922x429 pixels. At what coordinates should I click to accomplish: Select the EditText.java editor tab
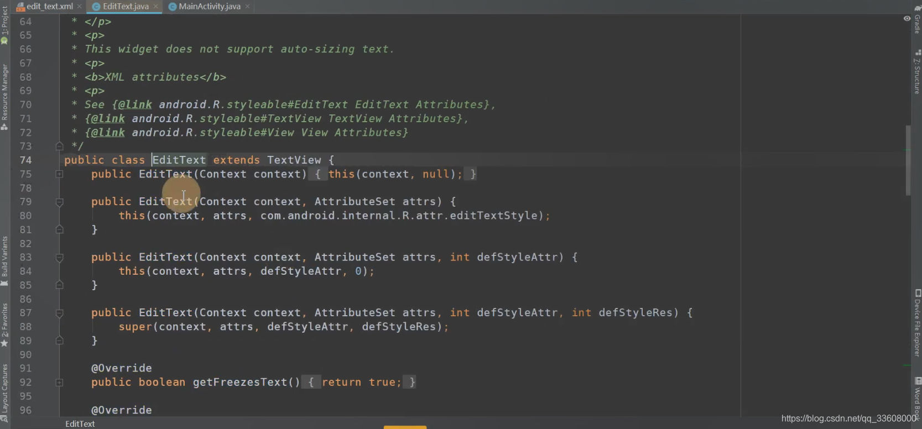(125, 6)
